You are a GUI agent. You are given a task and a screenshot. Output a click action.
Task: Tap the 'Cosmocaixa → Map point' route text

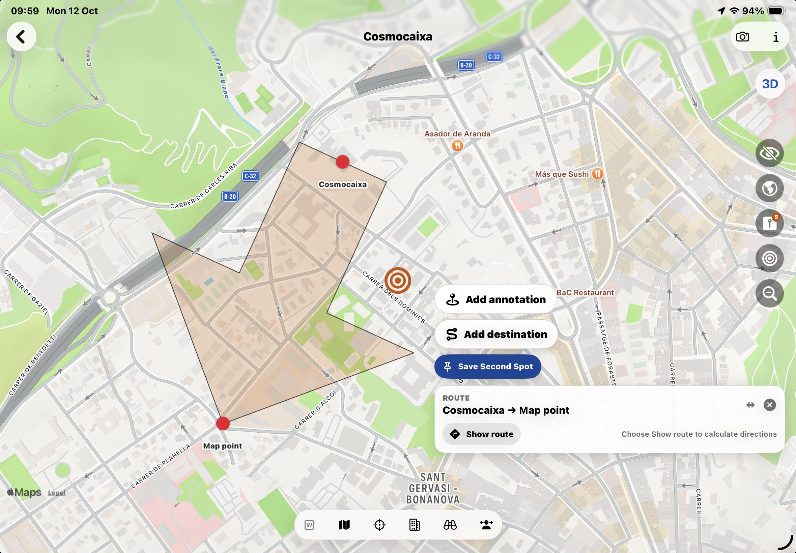506,410
